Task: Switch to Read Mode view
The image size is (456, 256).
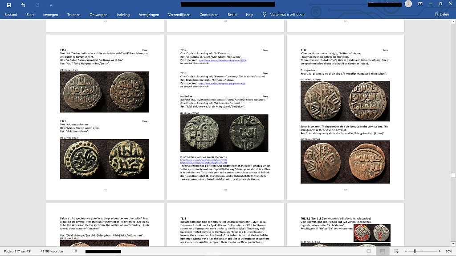Action: coord(369,252)
